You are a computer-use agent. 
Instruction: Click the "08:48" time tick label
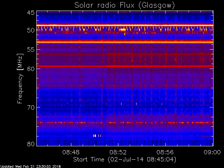pyautogui.click(x=71, y=152)
